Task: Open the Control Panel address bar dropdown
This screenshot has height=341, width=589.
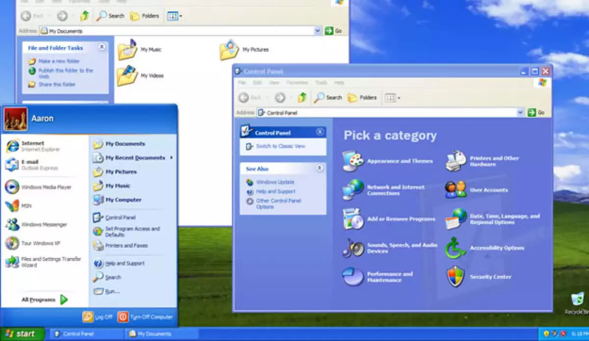Action: click(x=520, y=112)
